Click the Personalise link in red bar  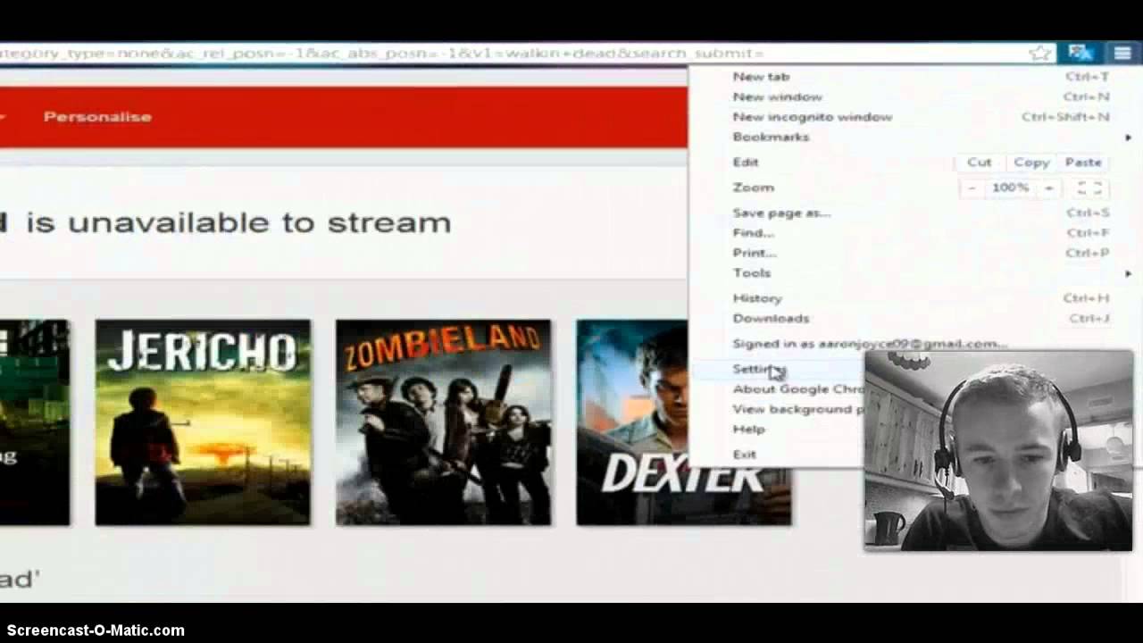click(x=97, y=117)
